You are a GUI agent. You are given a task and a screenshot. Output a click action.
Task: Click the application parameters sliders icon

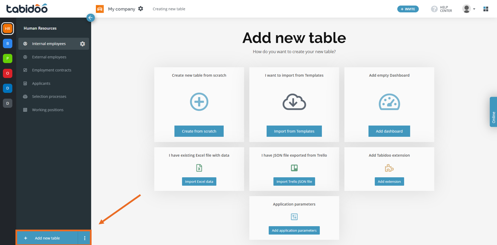[x=294, y=217]
